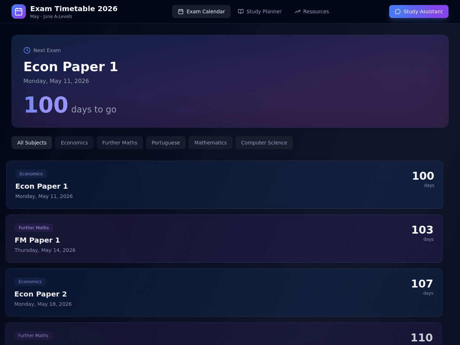The height and width of the screenshot is (345, 460).
Task: Filter exams by Mathematics
Action: pyautogui.click(x=211, y=143)
